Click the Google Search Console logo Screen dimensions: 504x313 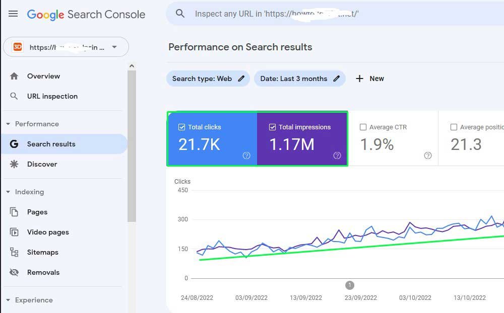coord(86,15)
